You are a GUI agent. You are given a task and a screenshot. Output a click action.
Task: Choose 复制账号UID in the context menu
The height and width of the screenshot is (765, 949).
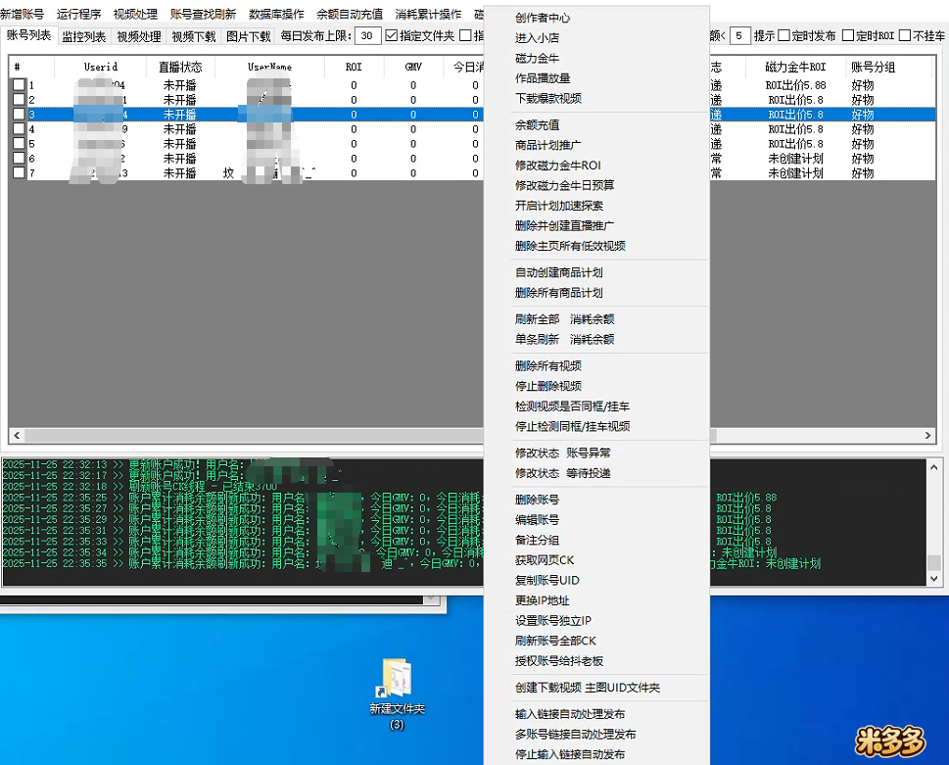[546, 580]
